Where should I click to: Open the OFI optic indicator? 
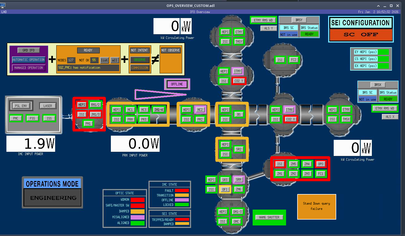point(225,190)
